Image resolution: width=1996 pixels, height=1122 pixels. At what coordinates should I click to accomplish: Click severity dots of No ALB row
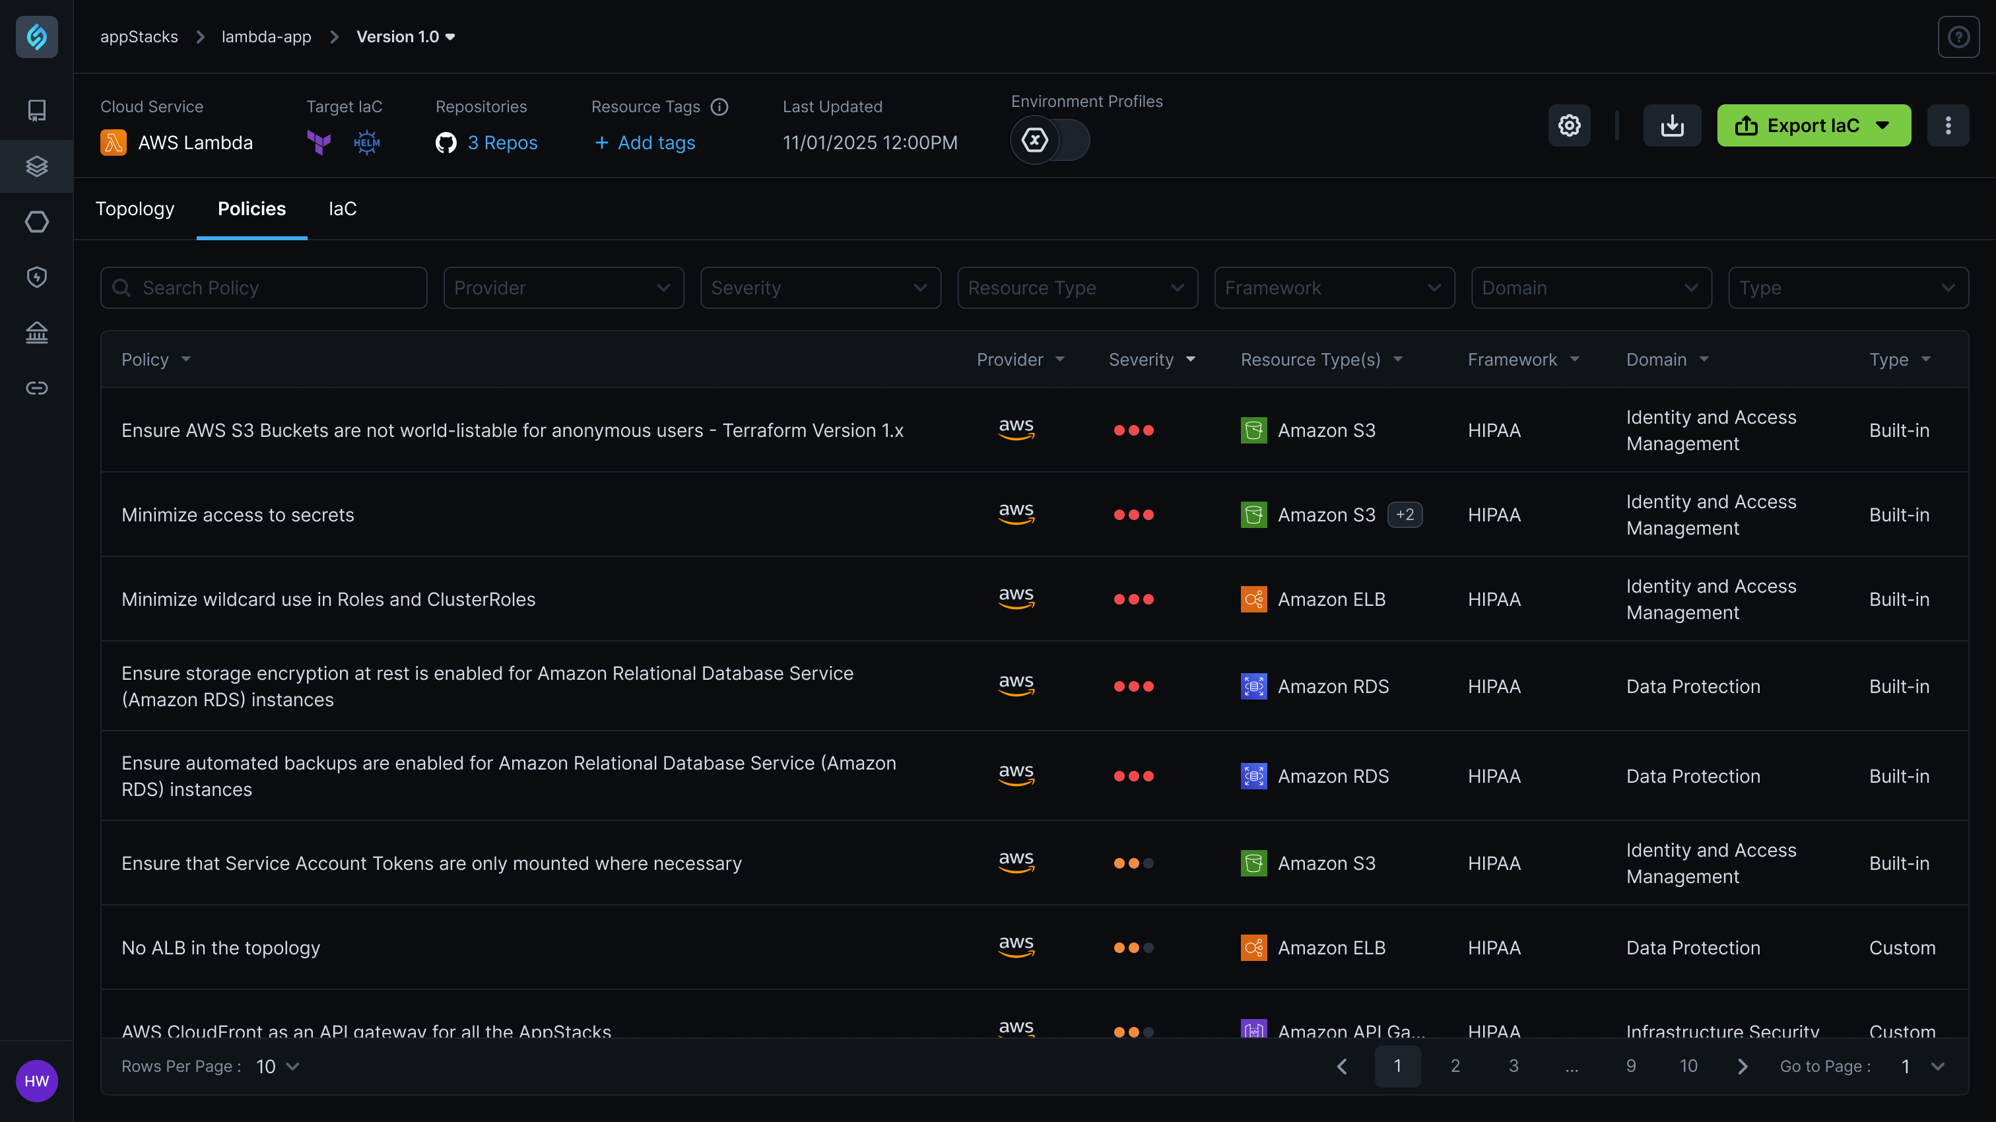(x=1133, y=947)
